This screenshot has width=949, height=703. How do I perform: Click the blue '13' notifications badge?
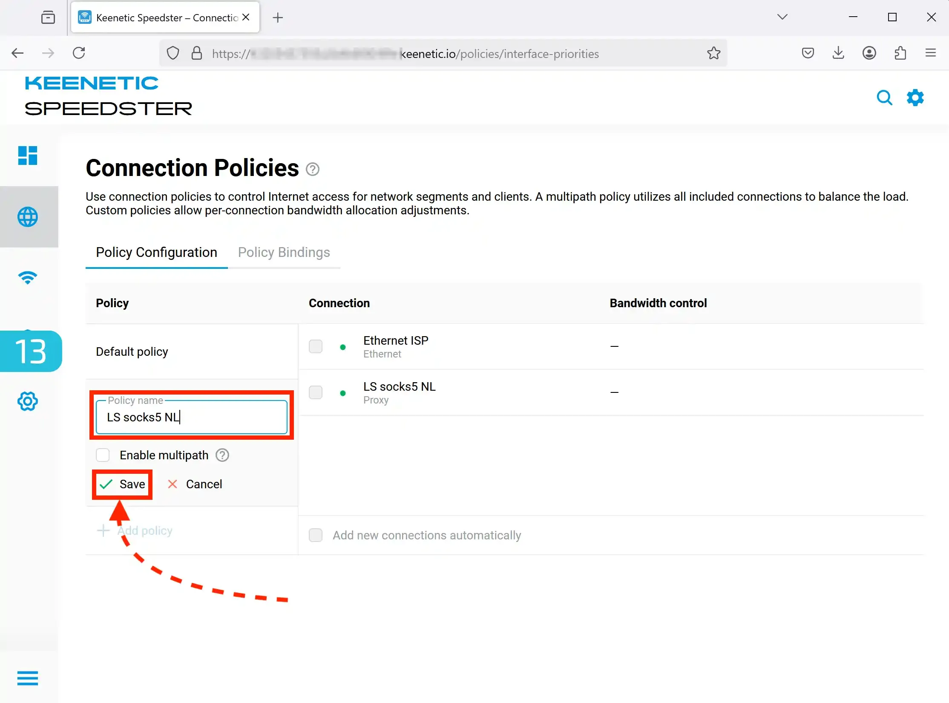pyautogui.click(x=31, y=351)
